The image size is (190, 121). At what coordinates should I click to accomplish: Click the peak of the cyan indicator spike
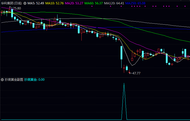pyautogui.click(x=124, y=83)
